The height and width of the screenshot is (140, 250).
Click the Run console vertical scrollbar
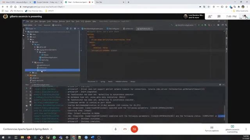point(224,112)
